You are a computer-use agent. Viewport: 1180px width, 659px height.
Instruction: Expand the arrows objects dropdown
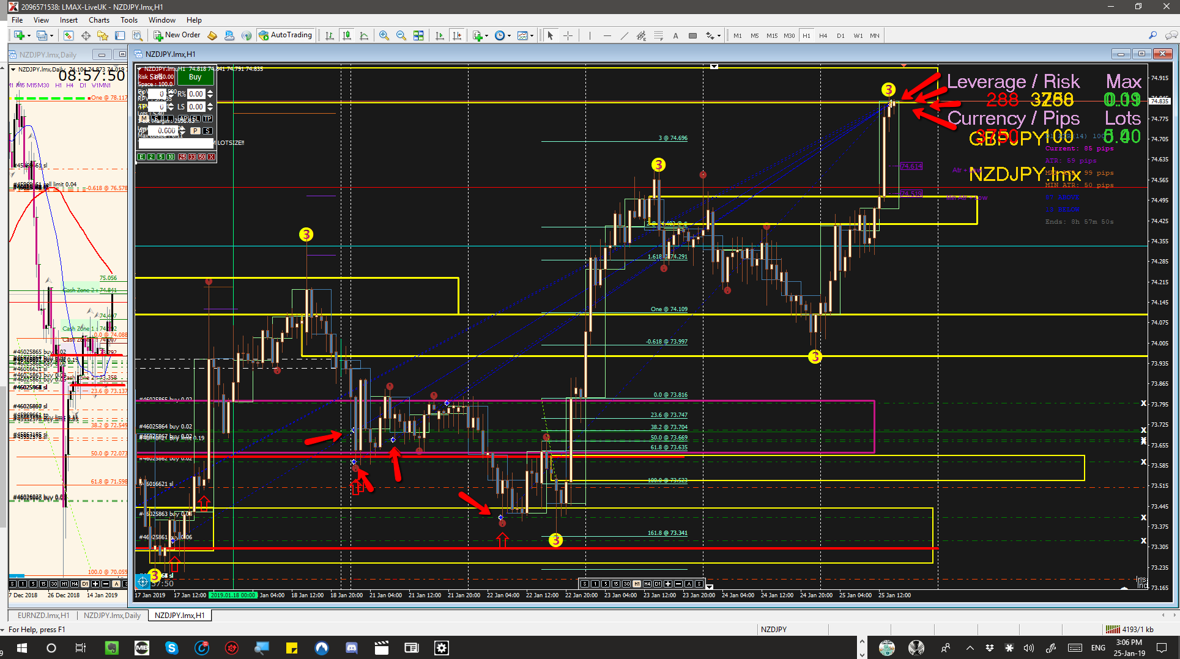[719, 36]
